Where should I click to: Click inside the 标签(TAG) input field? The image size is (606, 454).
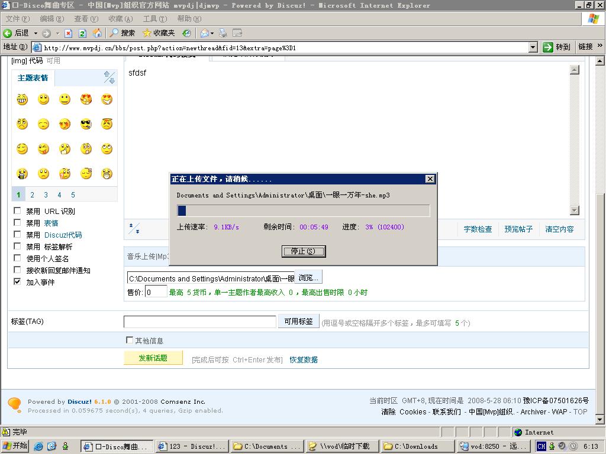coord(198,321)
